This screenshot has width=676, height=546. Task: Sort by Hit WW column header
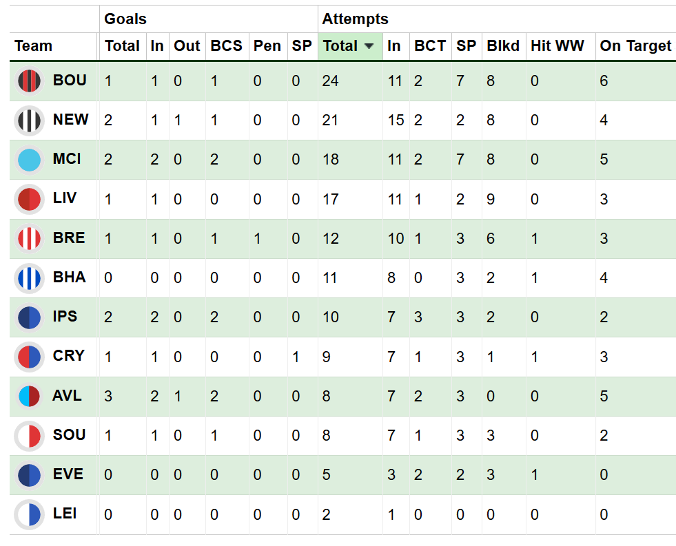557,46
